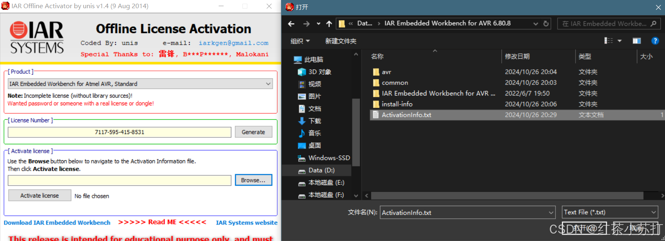Image resolution: width=665 pixels, height=241 pixels.
Task: Select the install-info folder
Action: (x=397, y=104)
